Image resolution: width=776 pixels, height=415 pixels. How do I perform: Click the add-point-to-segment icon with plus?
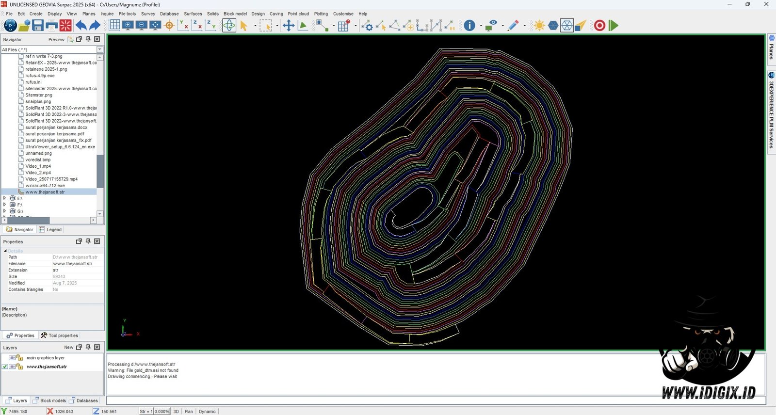[x=409, y=25]
